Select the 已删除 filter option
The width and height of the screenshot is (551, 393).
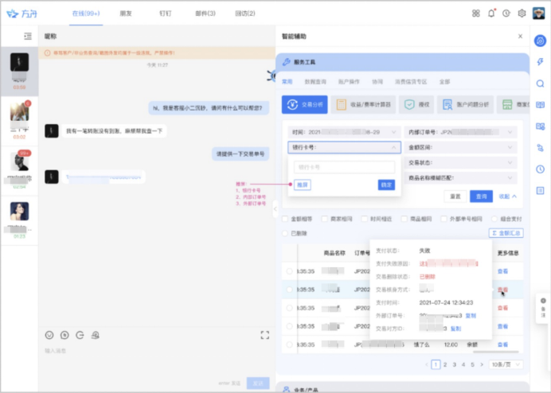(286, 233)
